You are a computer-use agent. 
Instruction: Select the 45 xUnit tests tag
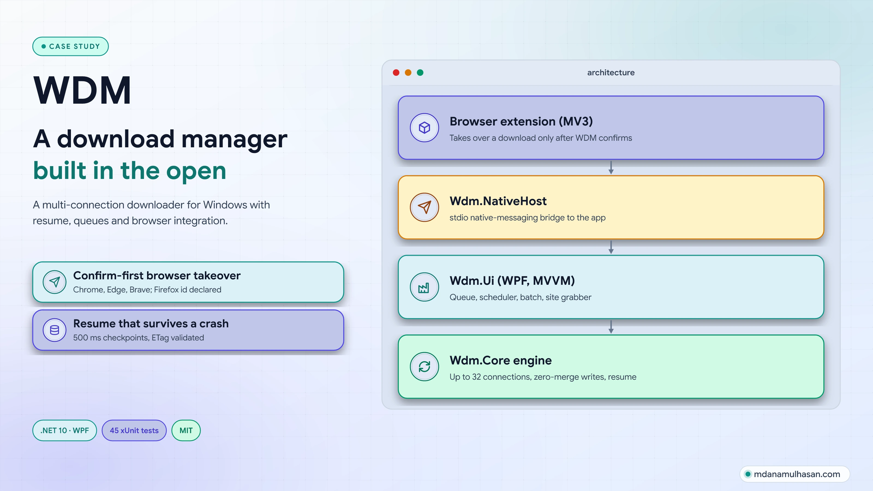pyautogui.click(x=134, y=430)
